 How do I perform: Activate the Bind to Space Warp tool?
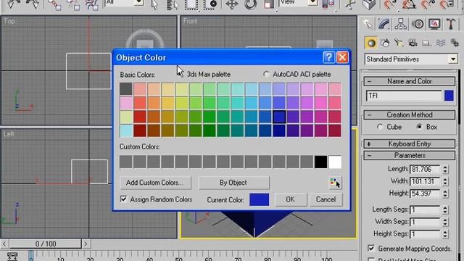coord(92,4)
